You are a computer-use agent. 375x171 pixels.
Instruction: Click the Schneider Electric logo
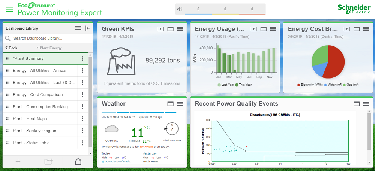click(354, 9)
